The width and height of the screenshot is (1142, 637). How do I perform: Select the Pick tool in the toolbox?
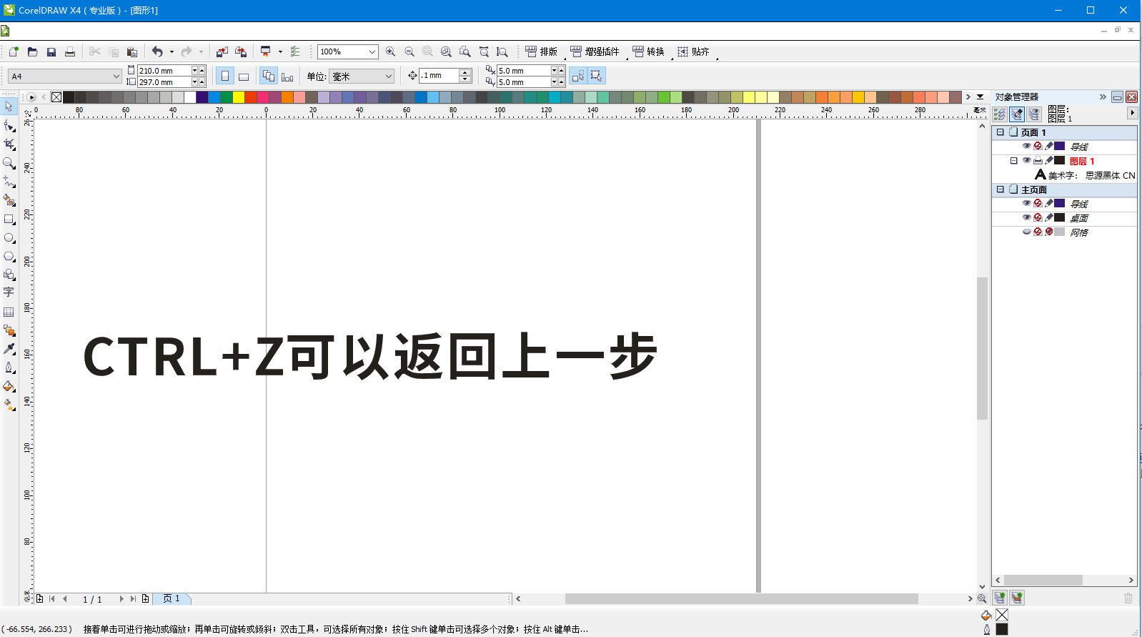9,107
